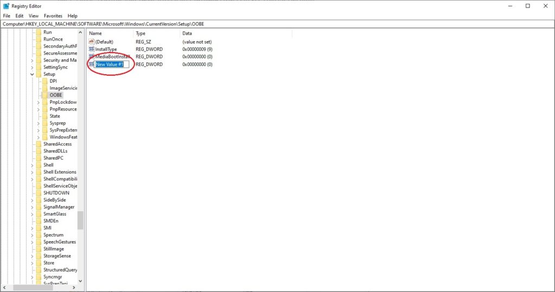Click the Registry Editor title bar icon
The width and height of the screenshot is (555, 292).
tap(6, 6)
